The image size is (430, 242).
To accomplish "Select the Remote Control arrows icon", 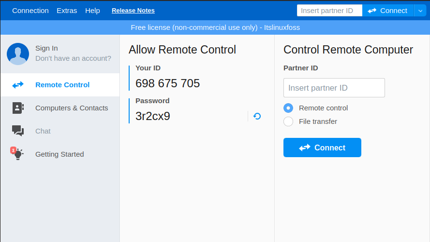I will 18,85.
